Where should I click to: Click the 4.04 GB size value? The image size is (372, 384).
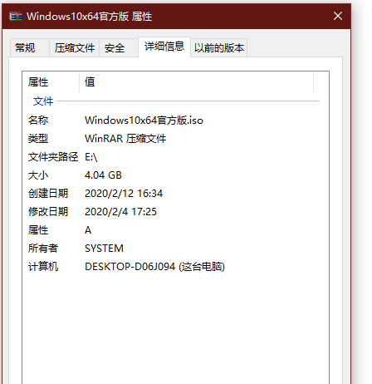click(103, 175)
